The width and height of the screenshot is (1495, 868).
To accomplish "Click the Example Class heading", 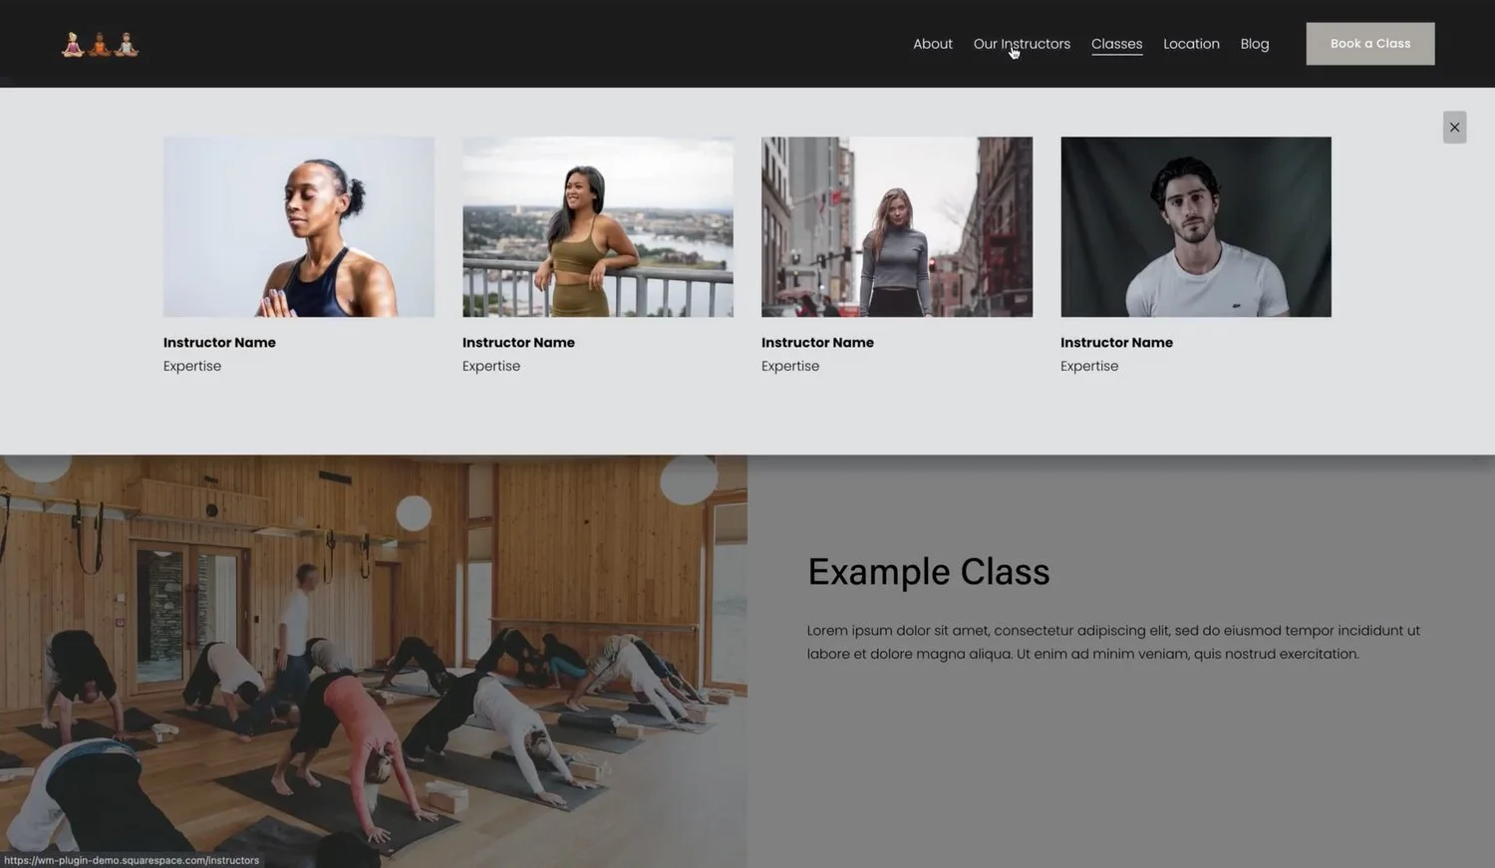I will tap(928, 571).
